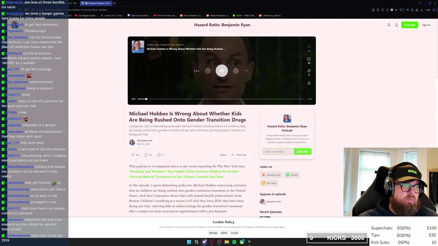Open the RSS Feed option

[x=269, y=183]
